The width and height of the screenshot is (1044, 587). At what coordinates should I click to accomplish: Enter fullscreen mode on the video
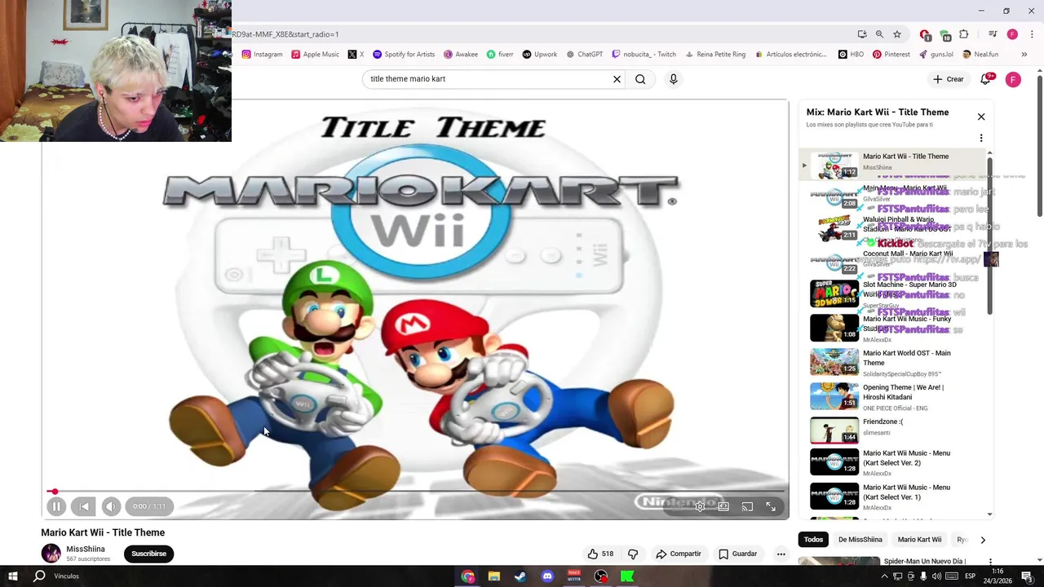[771, 506]
